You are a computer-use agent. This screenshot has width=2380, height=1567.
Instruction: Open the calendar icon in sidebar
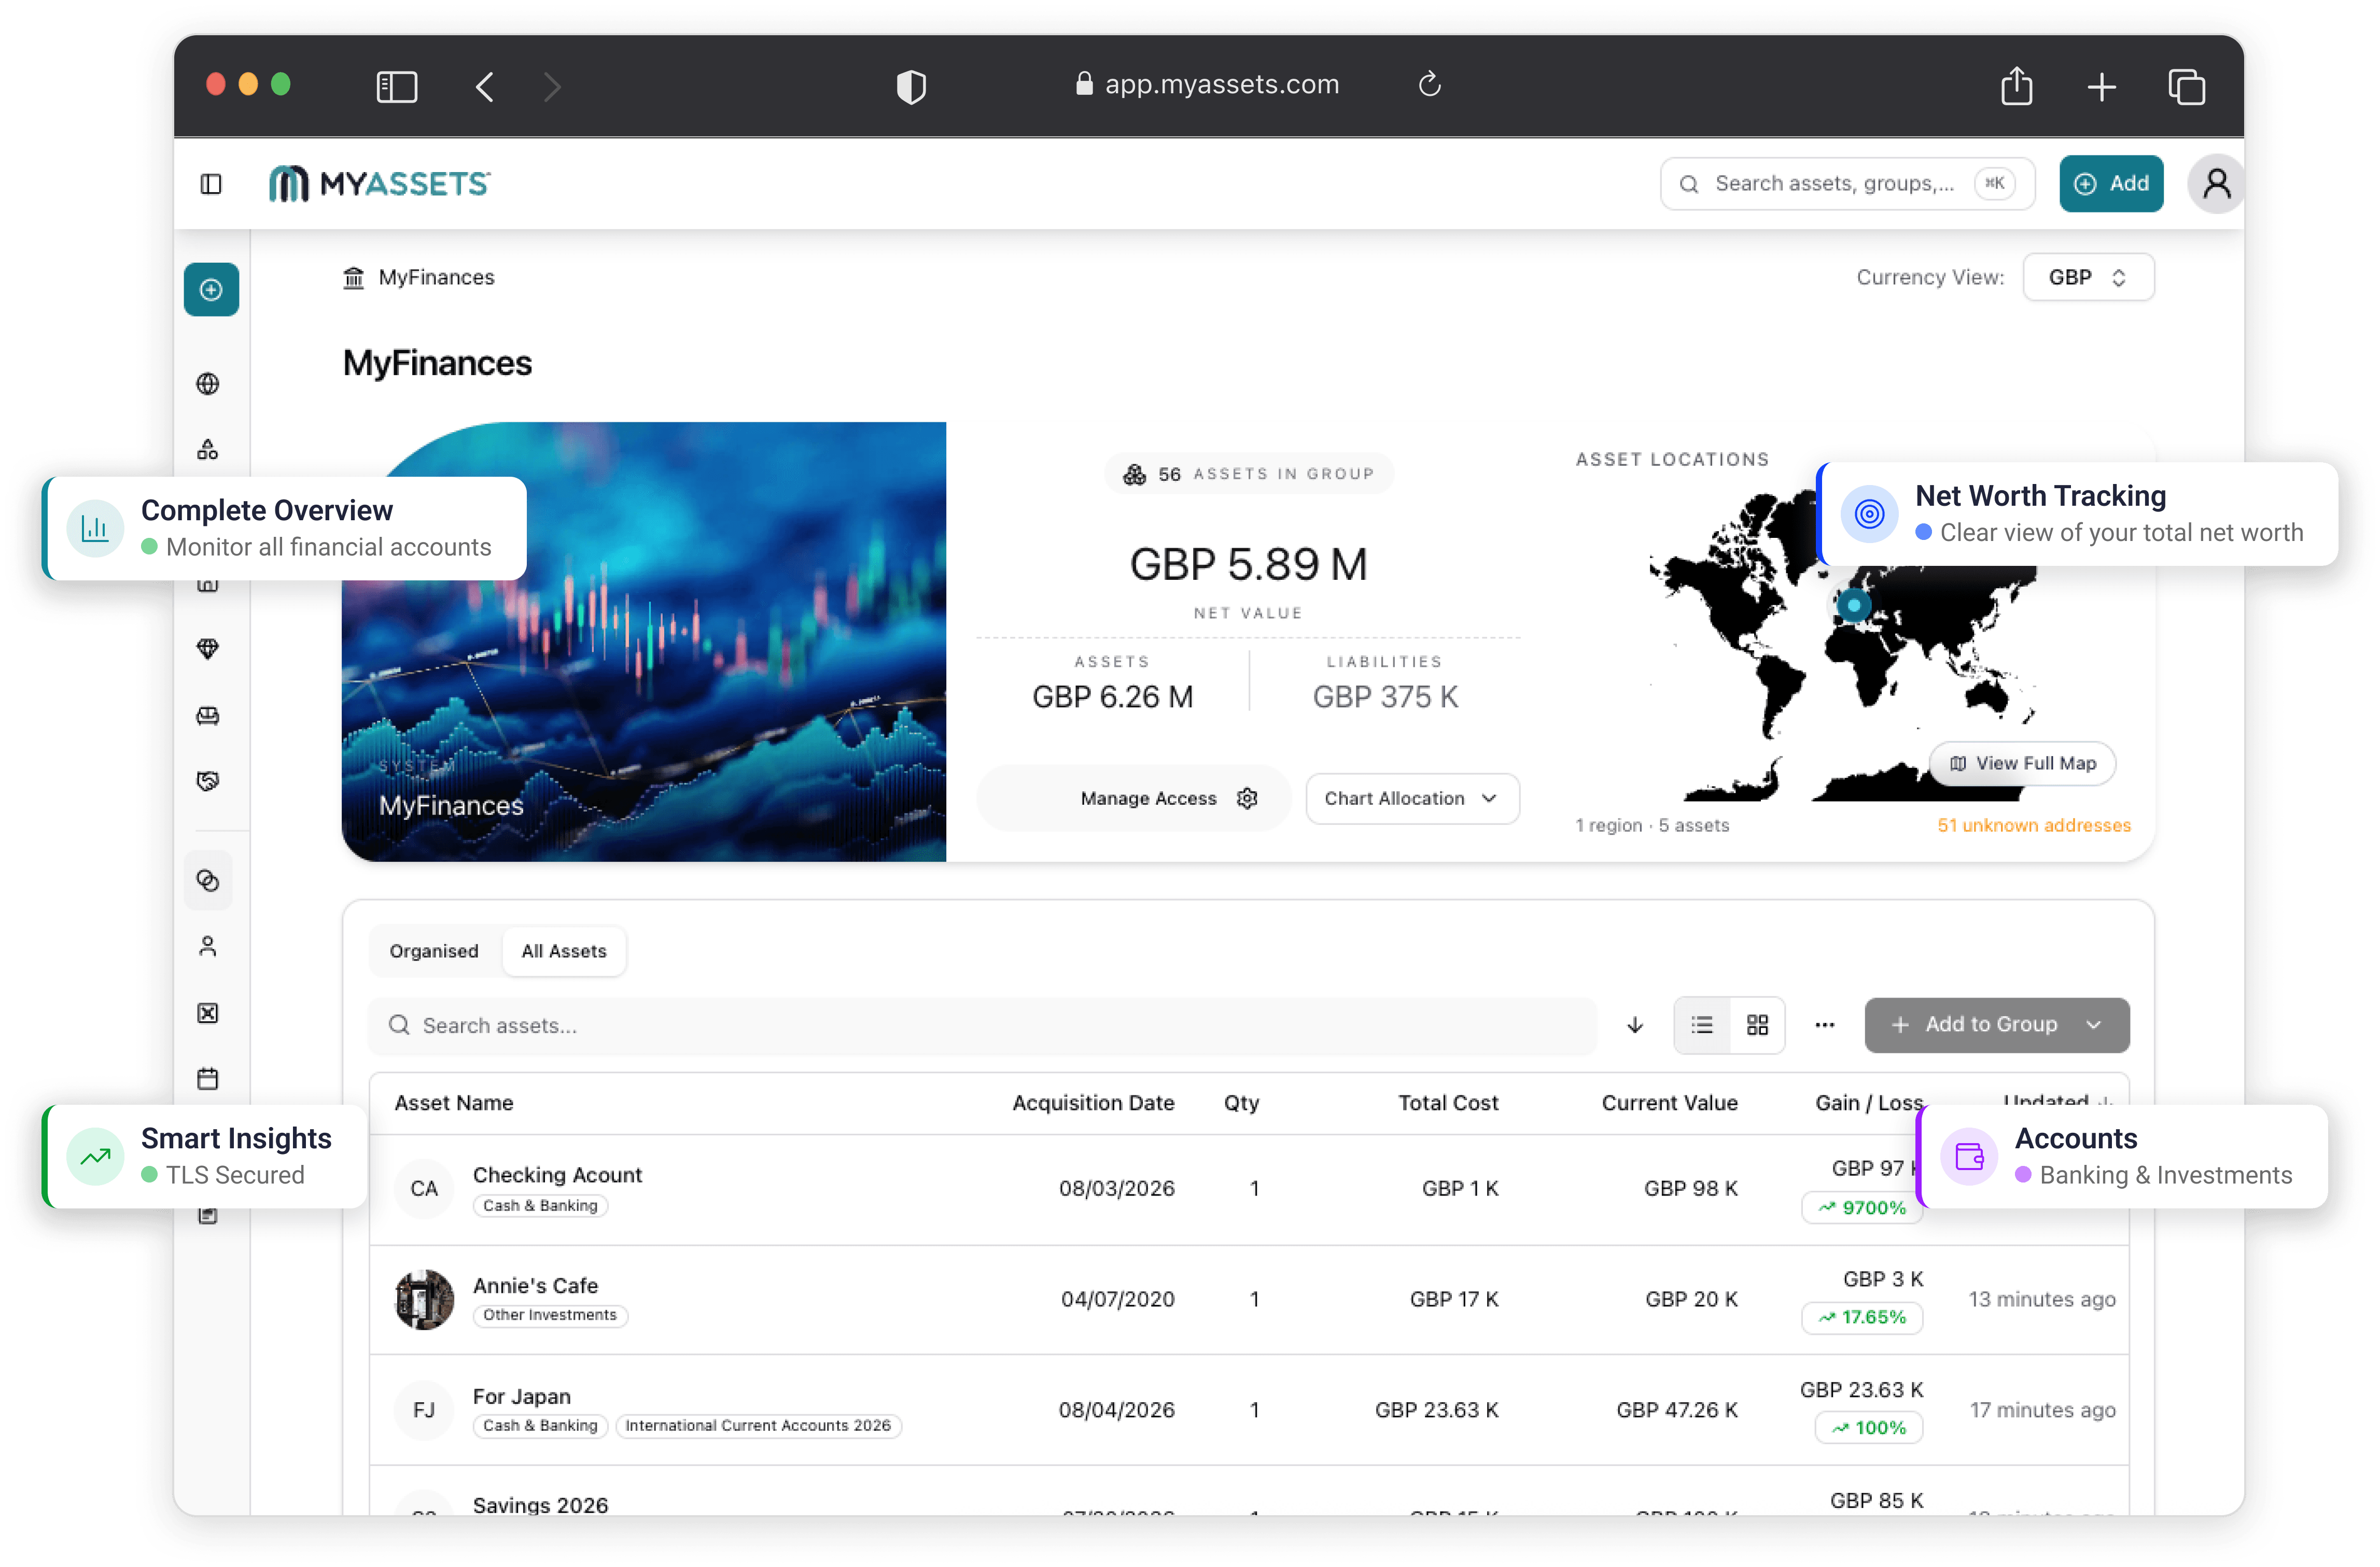208,1079
